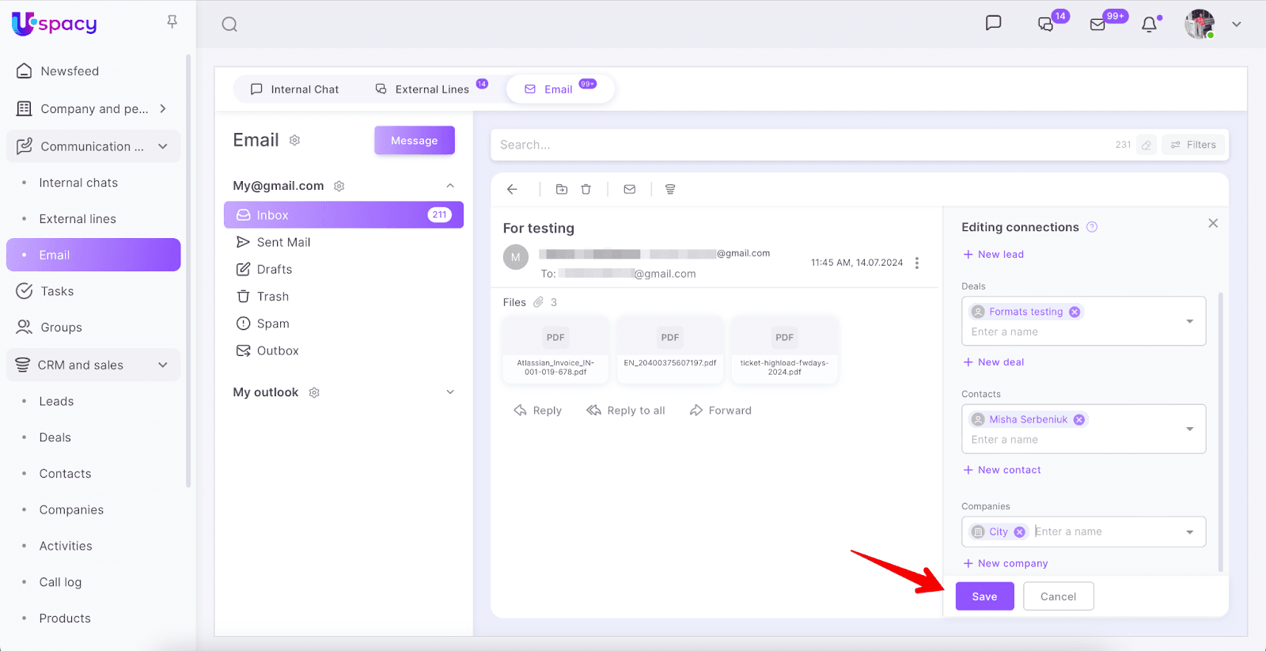The image size is (1266, 651).
Task: Click the Save button
Action: tap(984, 596)
